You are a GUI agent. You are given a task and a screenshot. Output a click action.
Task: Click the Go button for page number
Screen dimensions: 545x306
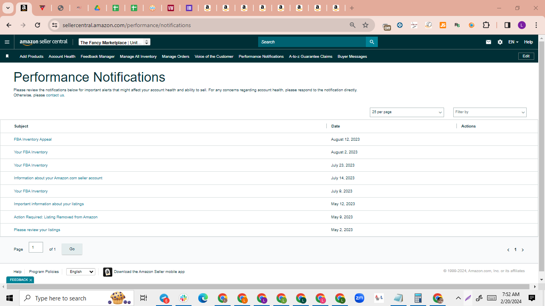point(72,249)
